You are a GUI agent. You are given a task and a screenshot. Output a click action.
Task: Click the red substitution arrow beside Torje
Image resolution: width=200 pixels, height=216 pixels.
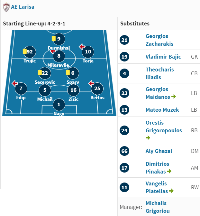(82, 47)
